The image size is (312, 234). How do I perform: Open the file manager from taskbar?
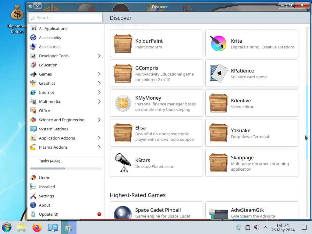(x=22, y=227)
